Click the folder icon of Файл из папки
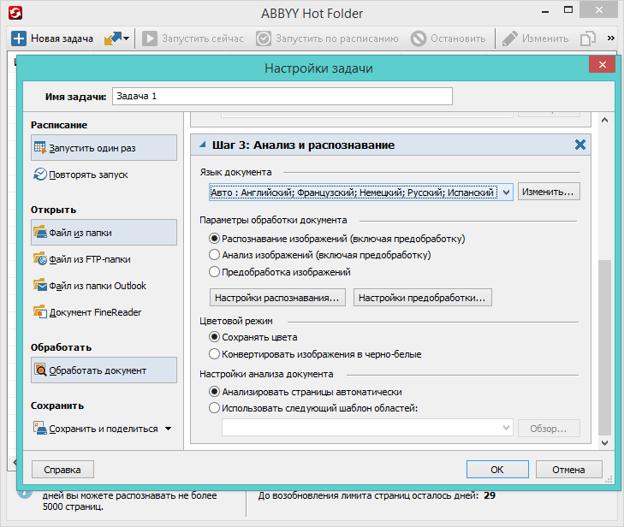This screenshot has width=624, height=527. 40,232
